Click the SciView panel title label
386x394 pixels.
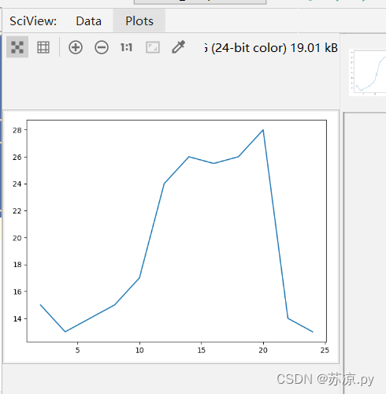pos(33,21)
